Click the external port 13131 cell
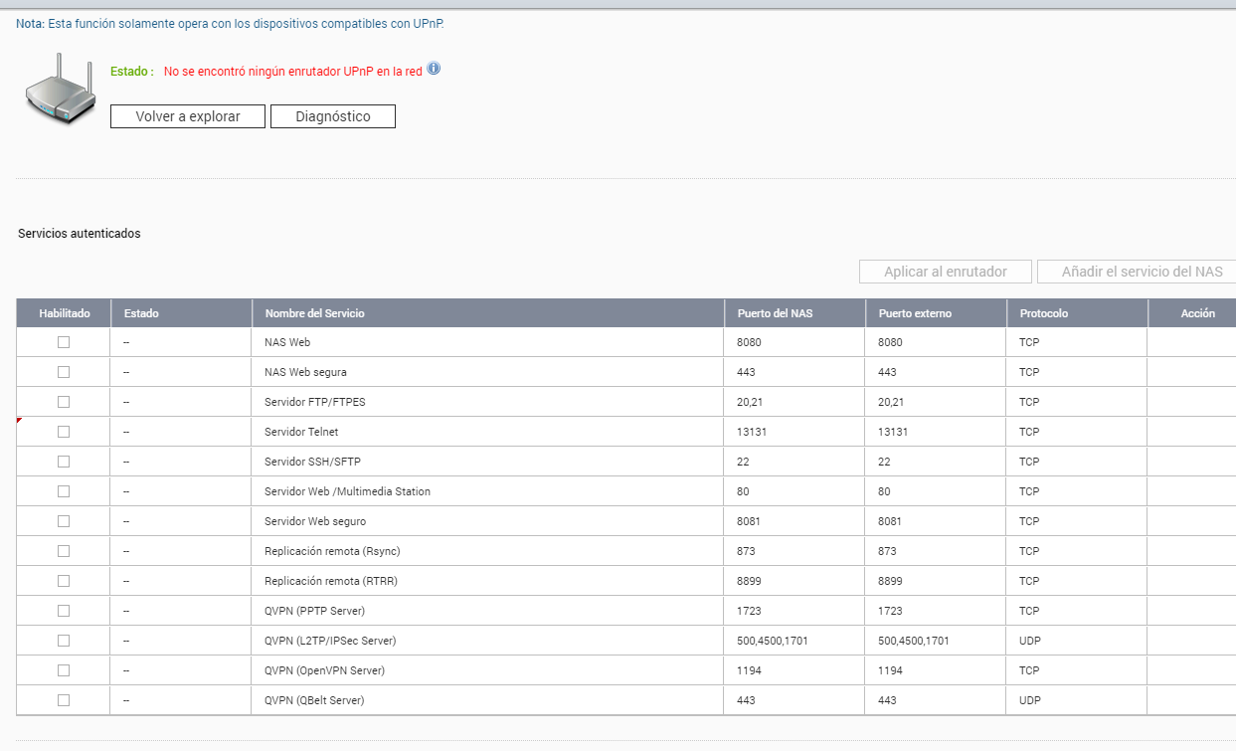The image size is (1236, 751). [893, 432]
